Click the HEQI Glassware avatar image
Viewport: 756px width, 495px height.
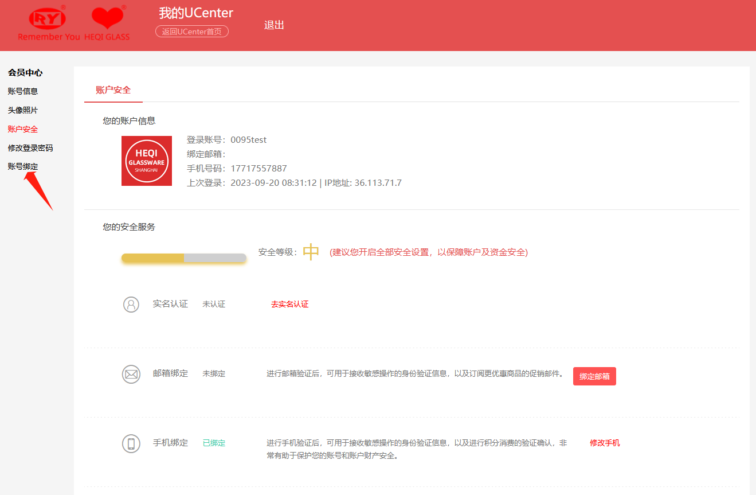[147, 161]
